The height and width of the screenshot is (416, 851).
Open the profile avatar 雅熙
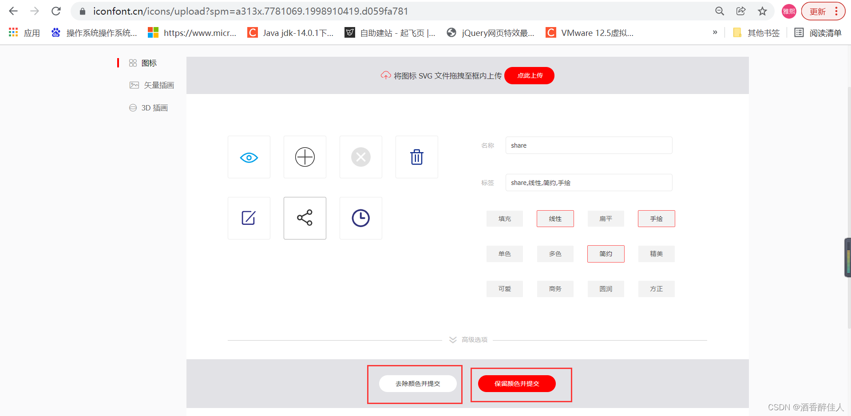pos(789,12)
